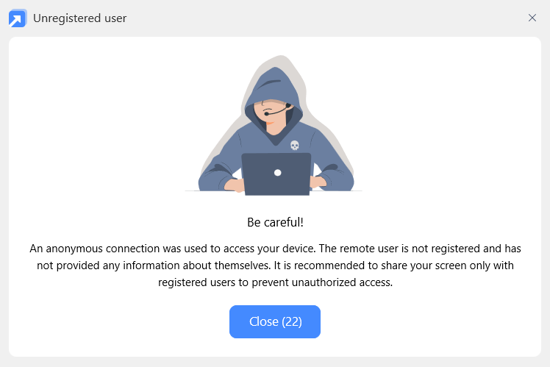Click the hood of the hacker figure

(x=274, y=82)
